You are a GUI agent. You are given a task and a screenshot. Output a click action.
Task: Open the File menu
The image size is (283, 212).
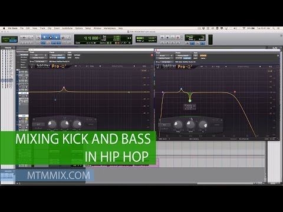(x=22, y=28)
